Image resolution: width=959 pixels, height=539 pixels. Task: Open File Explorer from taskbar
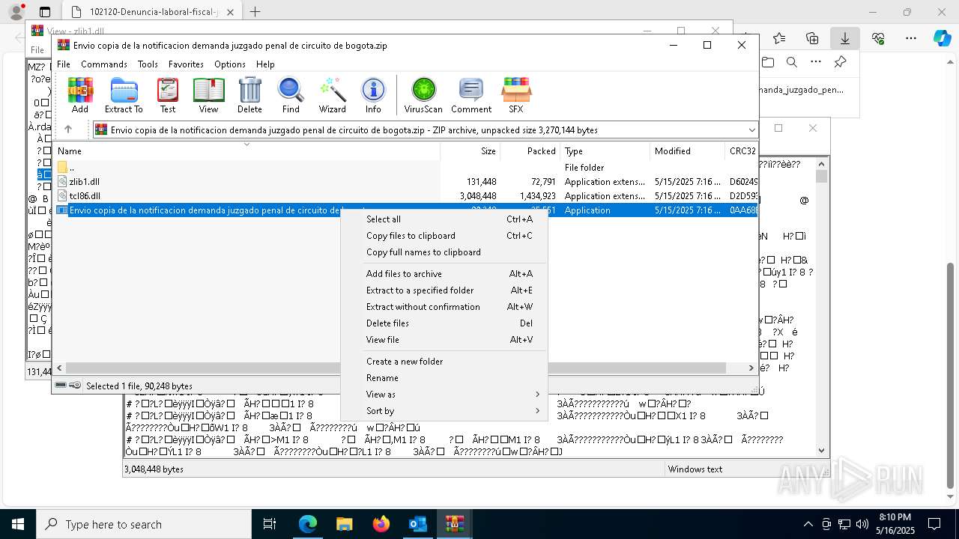[344, 524]
